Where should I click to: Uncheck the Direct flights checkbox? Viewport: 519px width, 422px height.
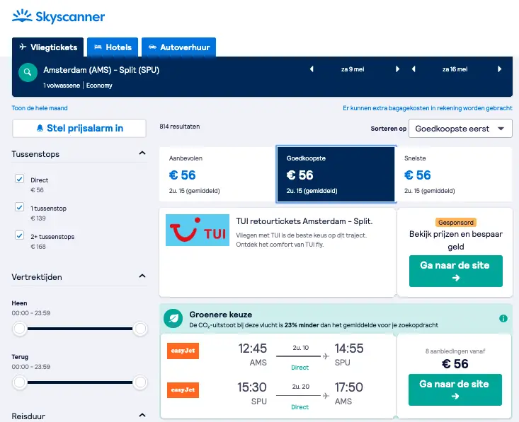20,179
